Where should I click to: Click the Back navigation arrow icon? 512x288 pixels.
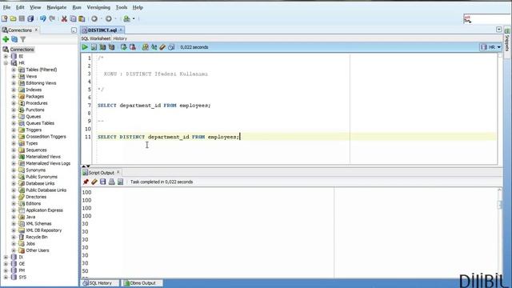tap(94, 18)
